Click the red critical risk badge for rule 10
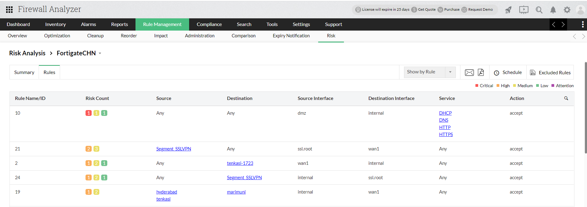Viewport: 587px width, 207px height. (89, 113)
